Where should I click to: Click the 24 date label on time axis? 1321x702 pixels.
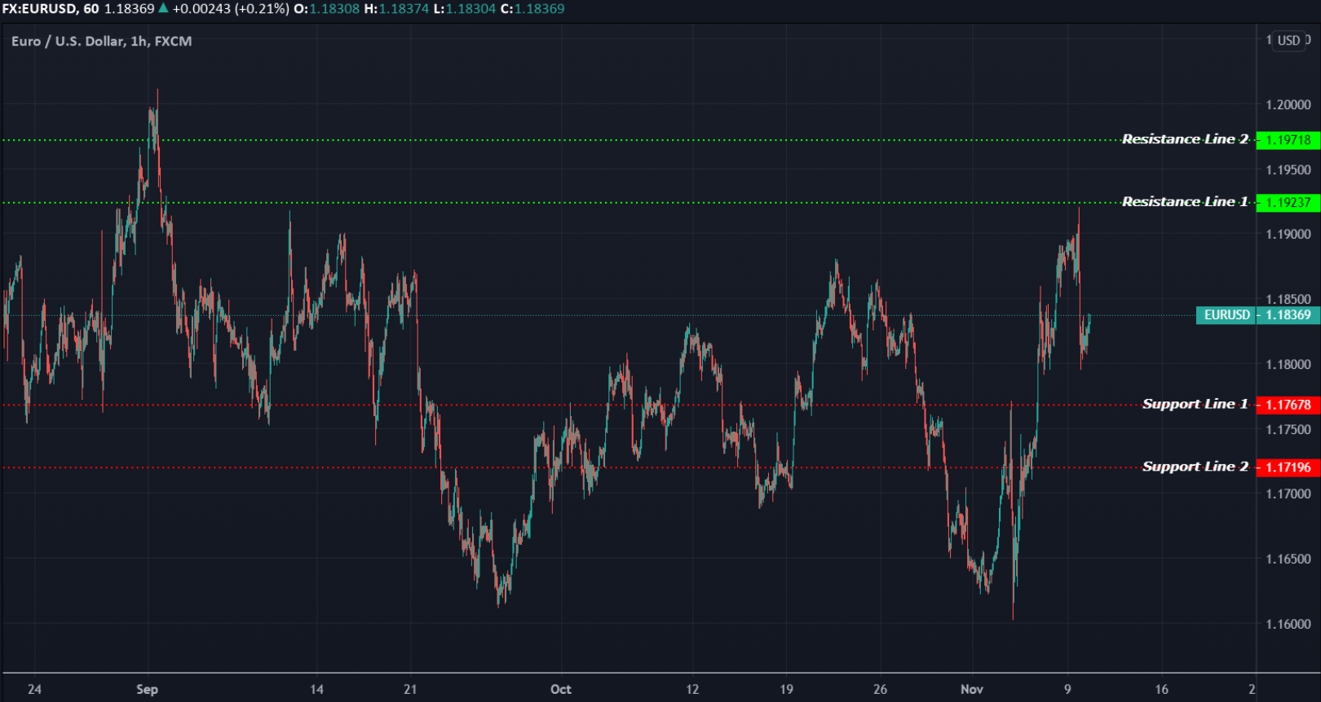[34, 689]
